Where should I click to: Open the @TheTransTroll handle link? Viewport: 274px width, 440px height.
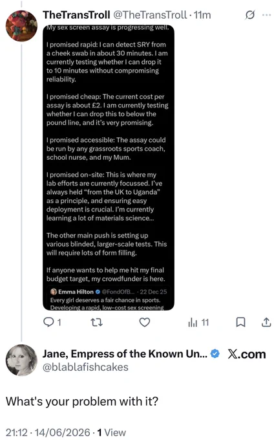click(150, 15)
